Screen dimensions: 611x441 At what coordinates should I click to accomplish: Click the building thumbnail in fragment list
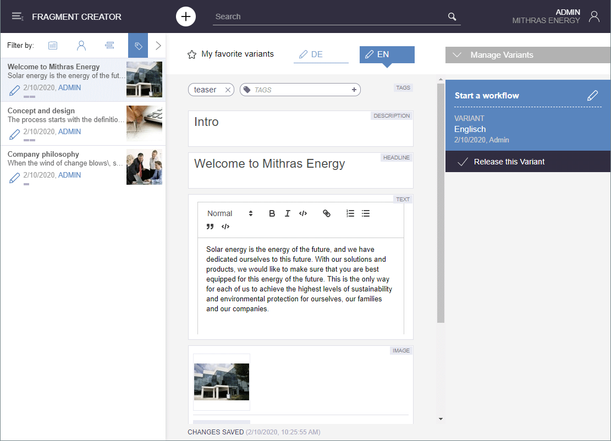coord(144,80)
